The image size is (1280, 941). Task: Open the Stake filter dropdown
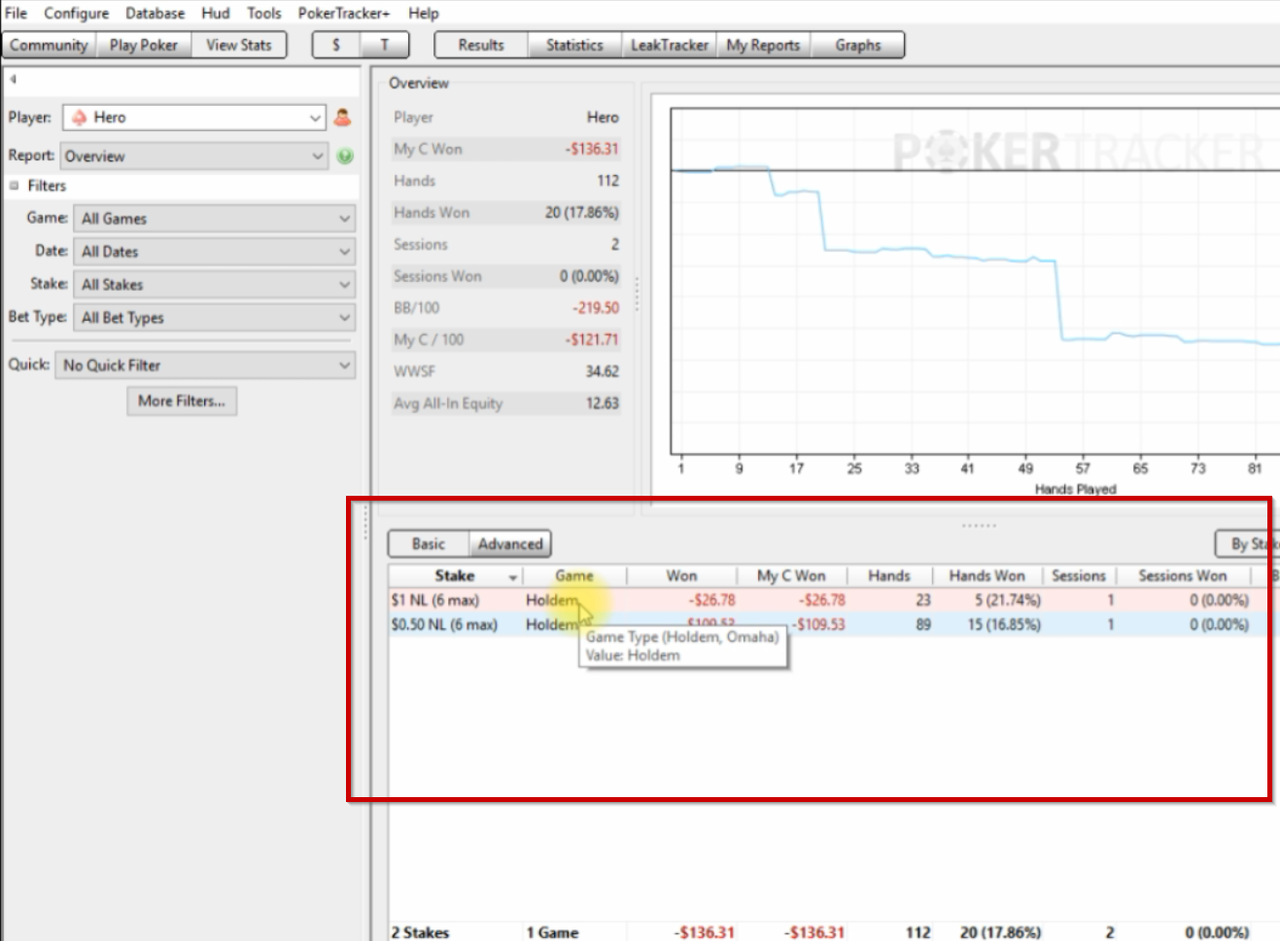pyautogui.click(x=214, y=285)
